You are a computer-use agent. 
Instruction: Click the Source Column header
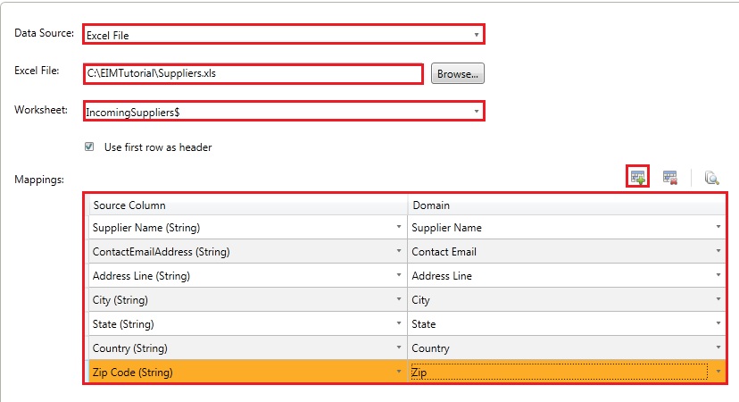pyautogui.click(x=246, y=205)
